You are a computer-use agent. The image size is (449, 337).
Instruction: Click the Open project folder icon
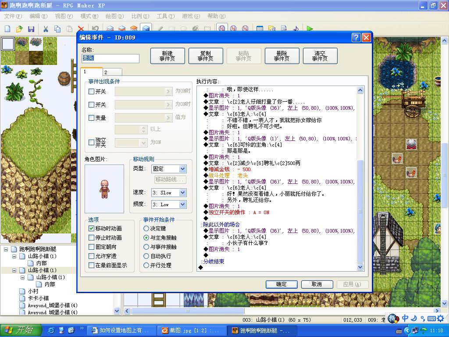point(19,29)
